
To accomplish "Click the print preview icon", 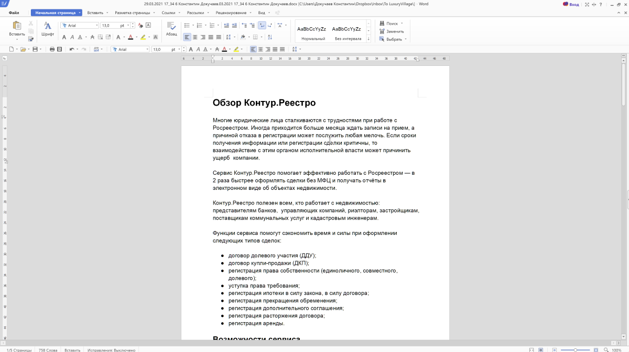I will (59, 49).
